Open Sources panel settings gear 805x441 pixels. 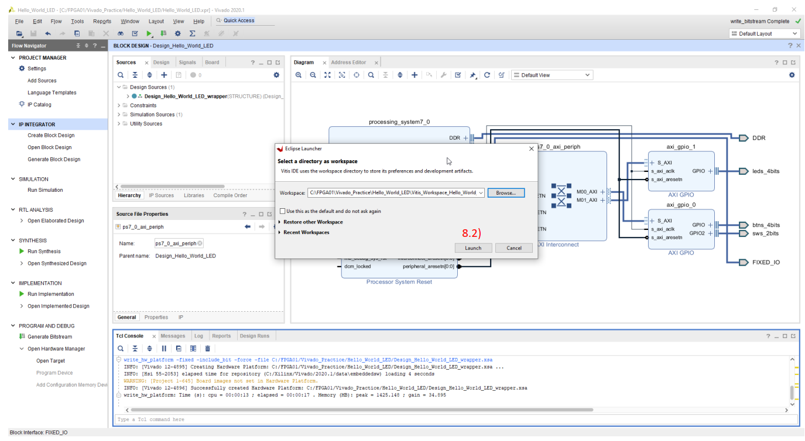[x=276, y=75]
